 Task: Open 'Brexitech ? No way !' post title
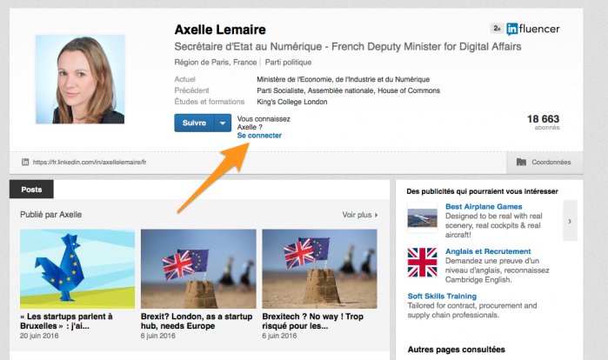pyautogui.click(x=313, y=321)
